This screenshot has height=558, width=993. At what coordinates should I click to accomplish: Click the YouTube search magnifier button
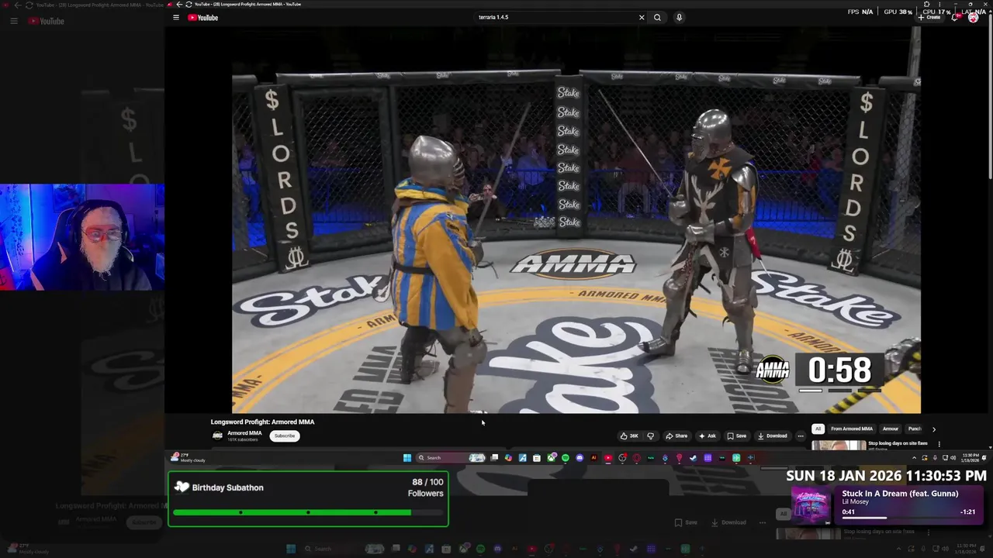pyautogui.click(x=657, y=17)
